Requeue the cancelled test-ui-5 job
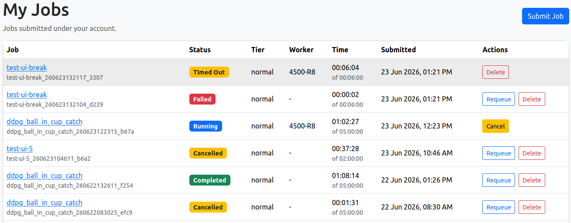Viewport: 571px width, 223px height. coord(498,153)
